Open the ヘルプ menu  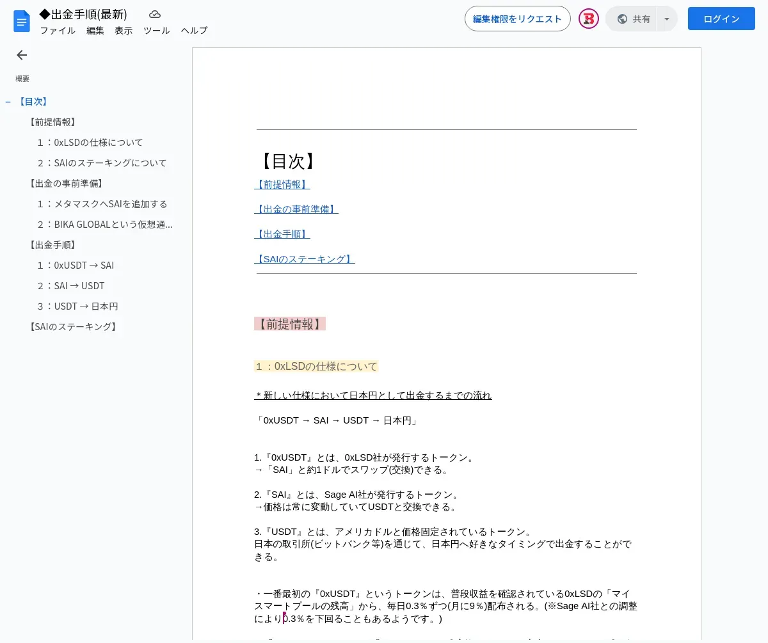(x=194, y=30)
